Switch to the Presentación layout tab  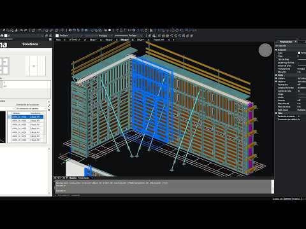pos(84,178)
